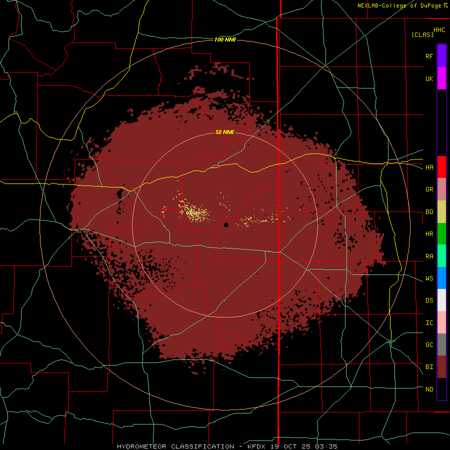450x450 pixels.
Task: Click the [CLAS] units label
Action: point(422,34)
